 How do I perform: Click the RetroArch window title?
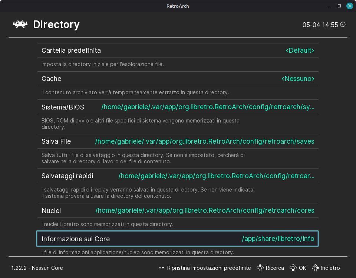coord(178,6)
